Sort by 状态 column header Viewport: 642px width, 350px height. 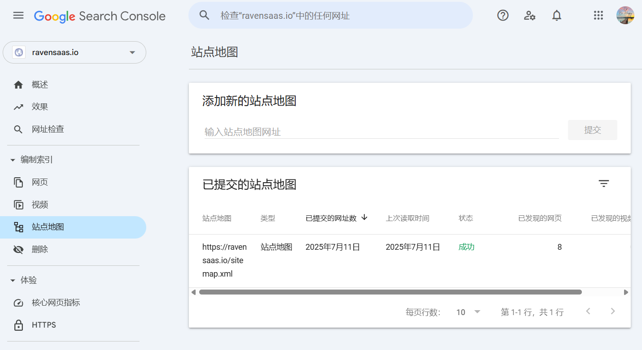[466, 218]
